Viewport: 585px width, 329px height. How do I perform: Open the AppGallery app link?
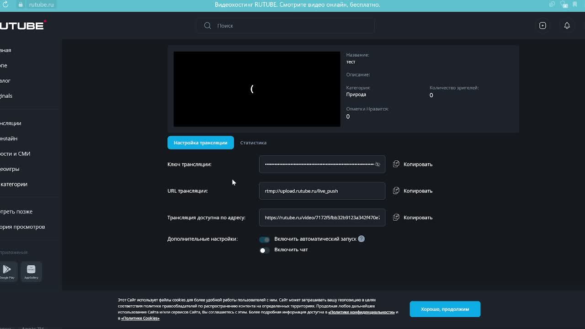pyautogui.click(x=31, y=271)
